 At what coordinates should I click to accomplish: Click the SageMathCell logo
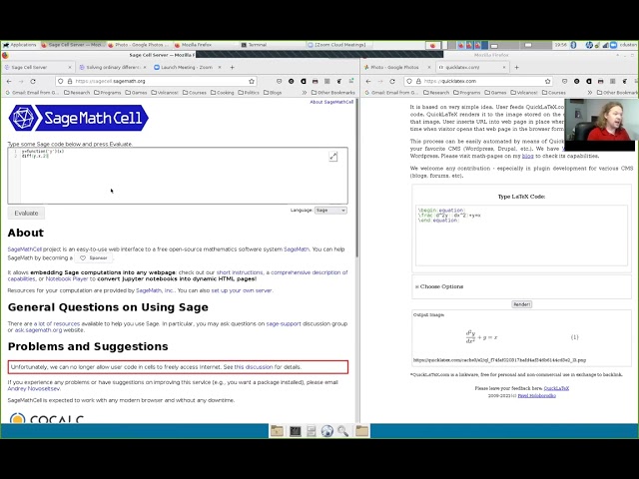click(78, 118)
